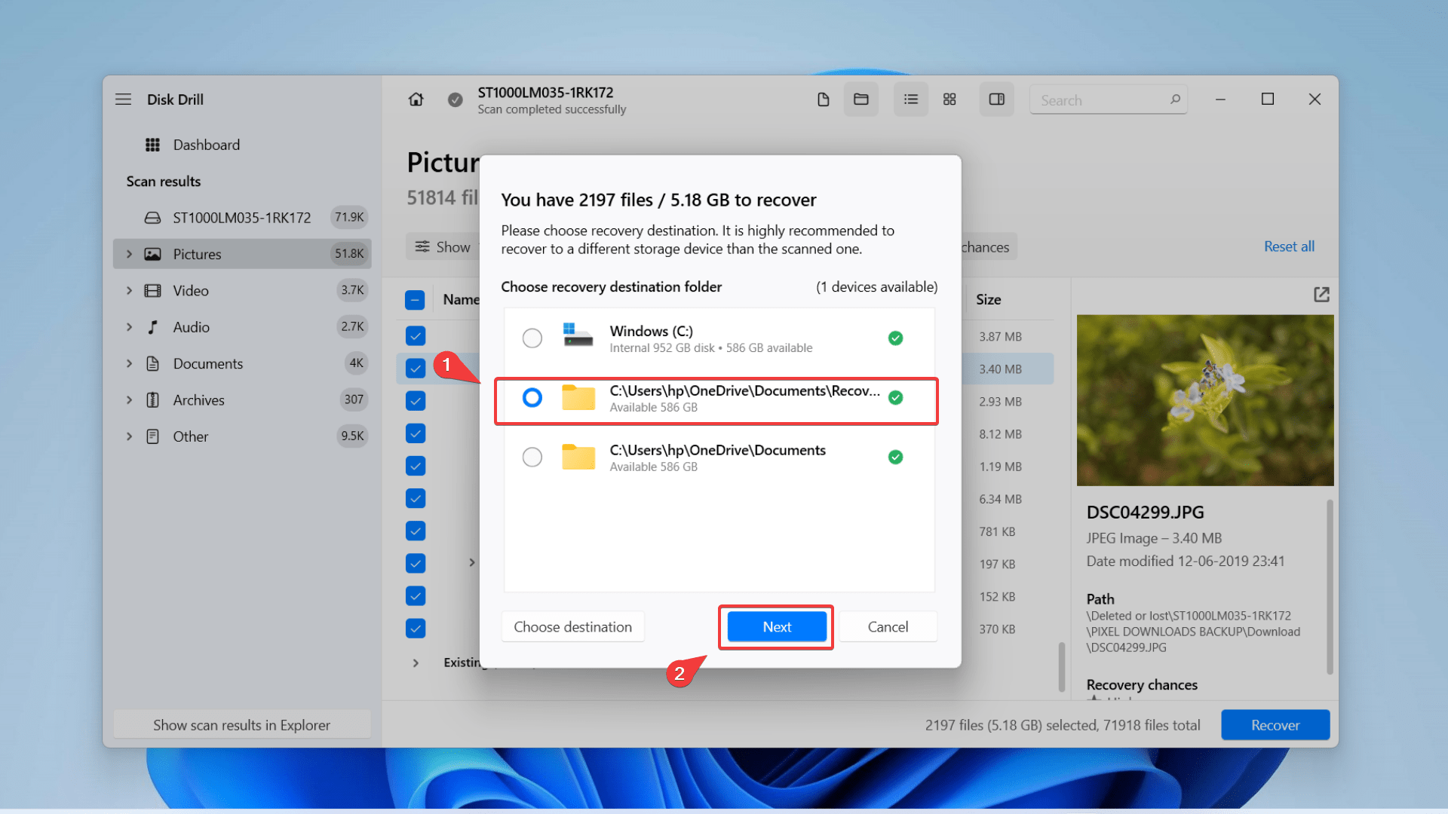Expand the Other scan results category

[x=127, y=436]
